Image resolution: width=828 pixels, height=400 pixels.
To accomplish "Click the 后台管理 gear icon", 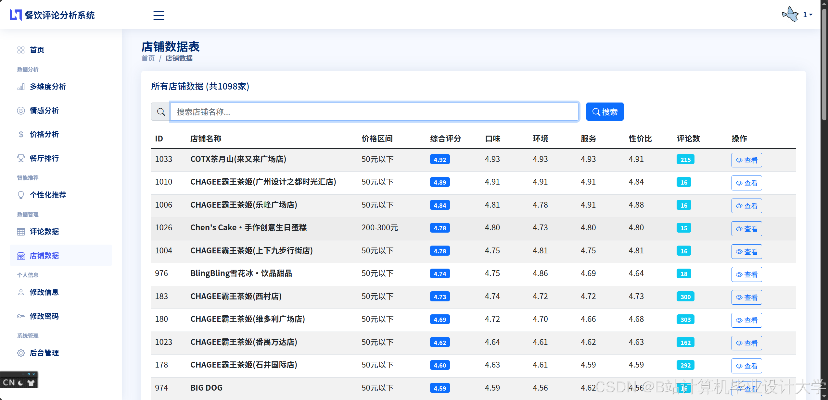I will (x=21, y=353).
